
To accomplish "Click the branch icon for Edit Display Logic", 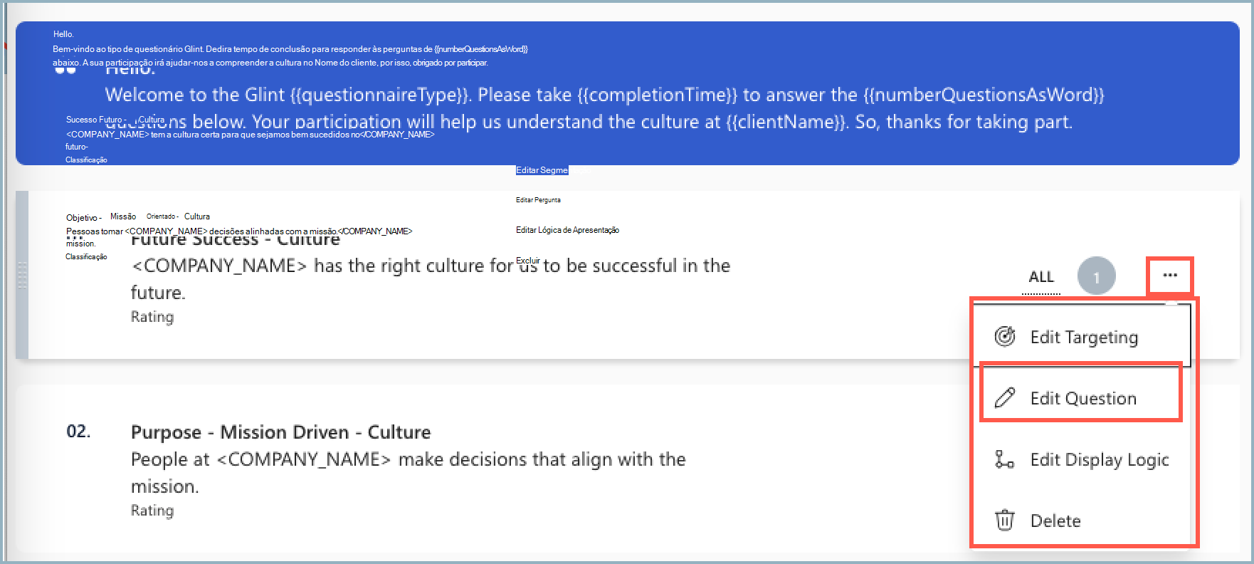I will [1004, 459].
